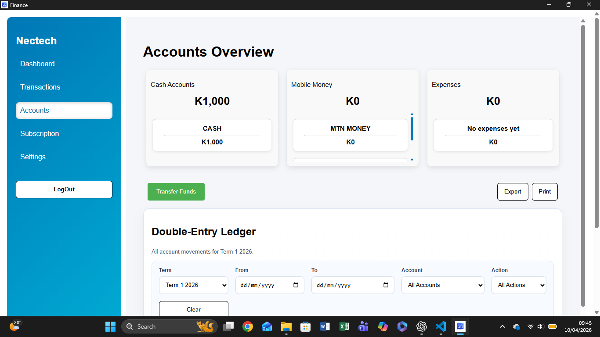Open the active Finance app icon on taskbar
600x337 pixels.
[460, 326]
